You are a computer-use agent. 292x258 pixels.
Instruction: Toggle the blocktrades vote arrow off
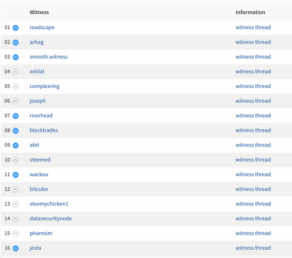coord(15,131)
